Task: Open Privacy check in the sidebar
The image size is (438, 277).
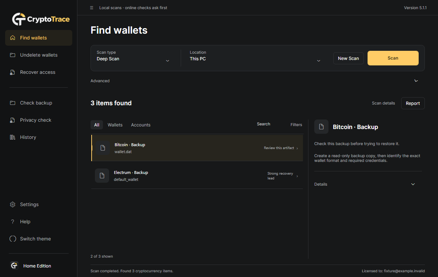Action: pos(39,120)
